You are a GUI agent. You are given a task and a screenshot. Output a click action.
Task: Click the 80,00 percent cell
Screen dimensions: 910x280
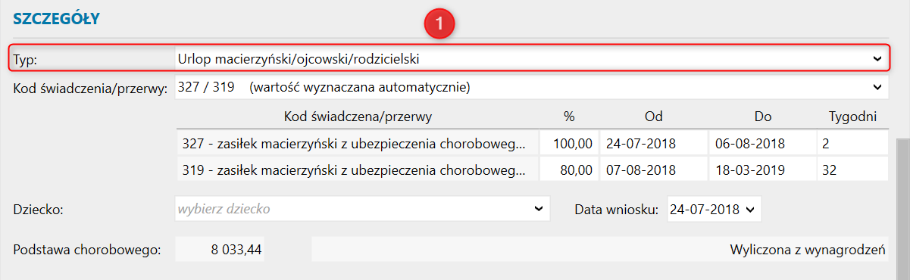[x=569, y=170]
